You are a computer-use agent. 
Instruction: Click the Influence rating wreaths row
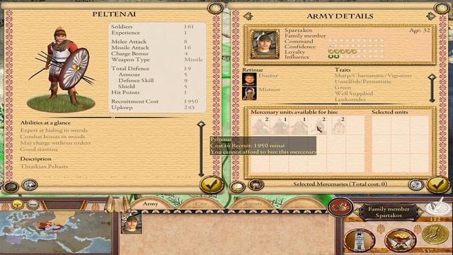tap(356, 57)
